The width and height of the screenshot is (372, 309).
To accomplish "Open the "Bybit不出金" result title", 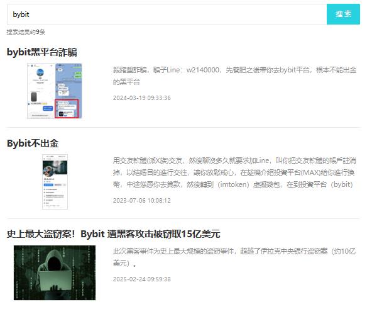I will pyautogui.click(x=33, y=143).
